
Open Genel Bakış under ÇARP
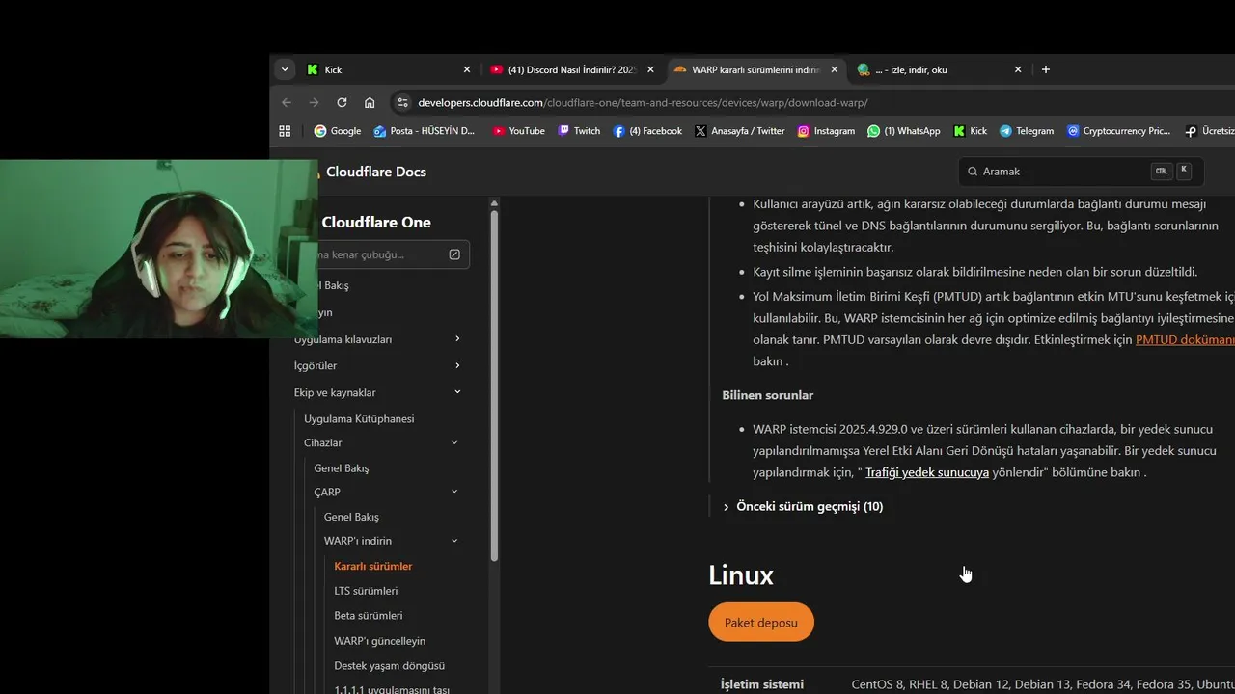tap(351, 517)
